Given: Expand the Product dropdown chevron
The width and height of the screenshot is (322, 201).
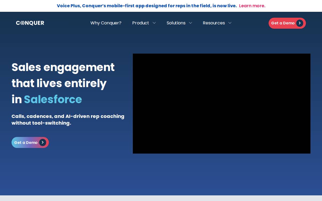Looking at the screenshot, I should pyautogui.click(x=154, y=23).
